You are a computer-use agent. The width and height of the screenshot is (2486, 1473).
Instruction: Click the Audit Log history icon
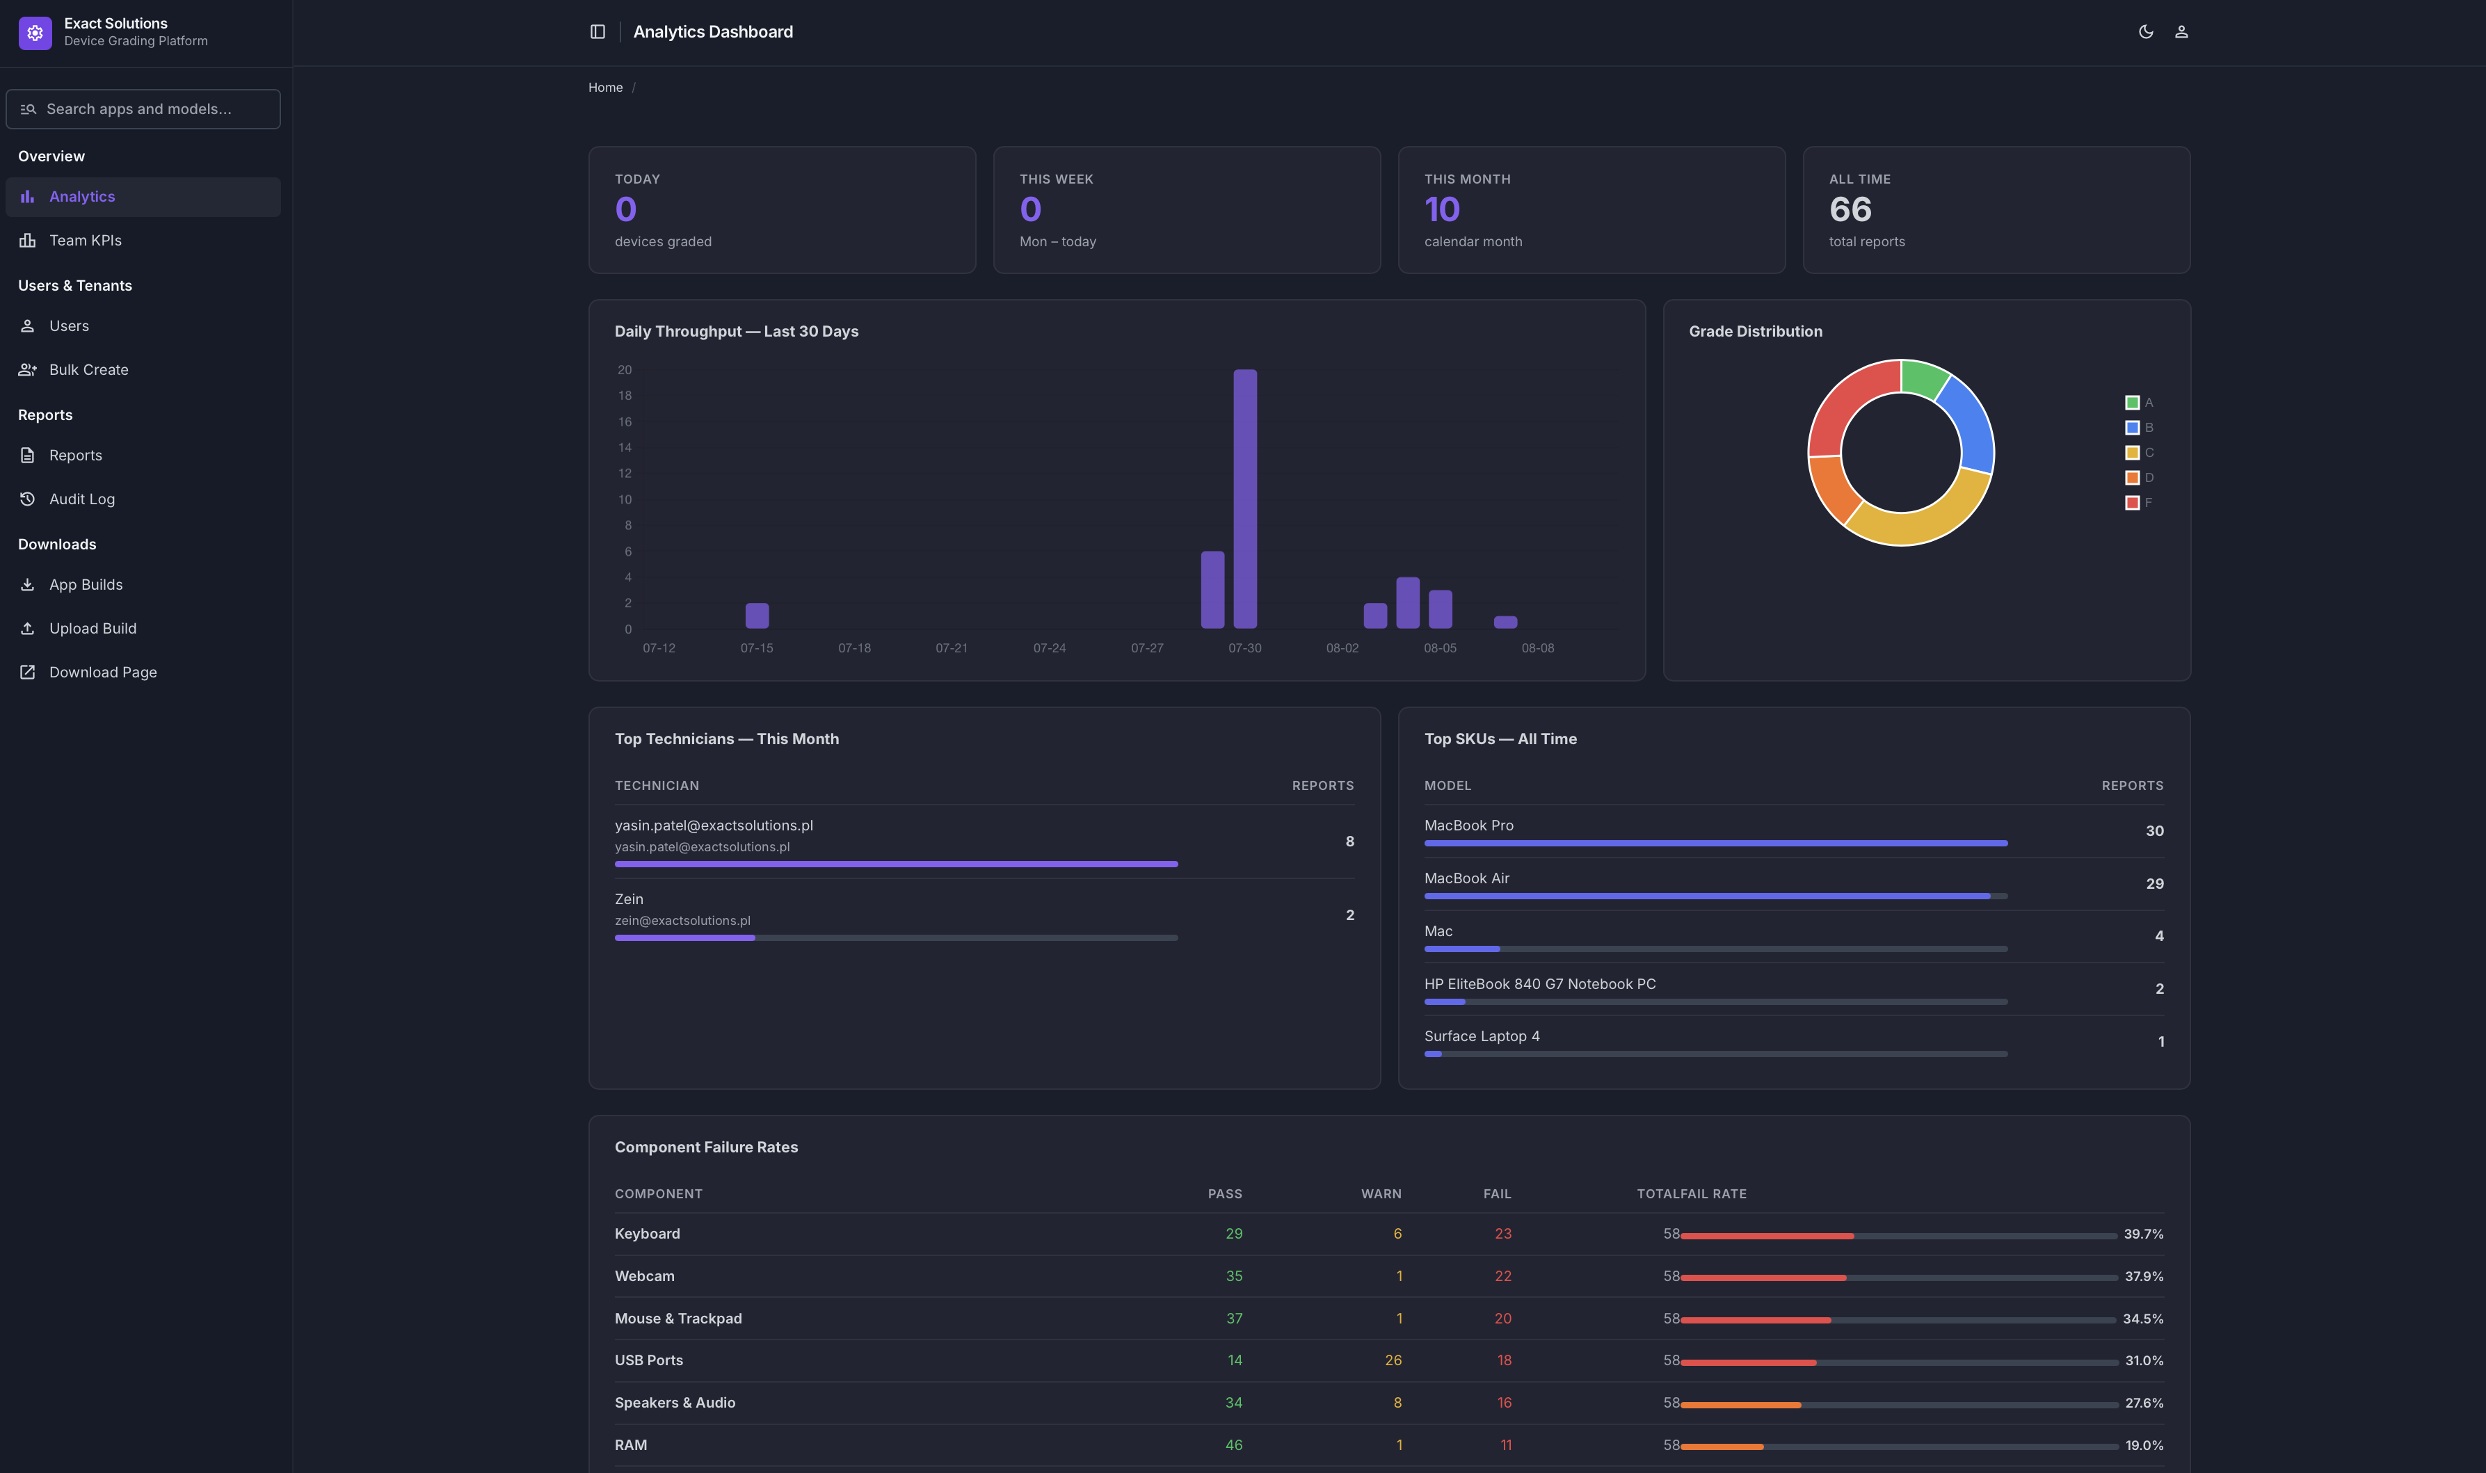28,499
